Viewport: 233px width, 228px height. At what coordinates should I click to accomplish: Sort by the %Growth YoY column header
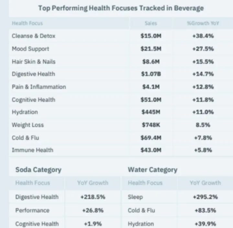click(203, 23)
